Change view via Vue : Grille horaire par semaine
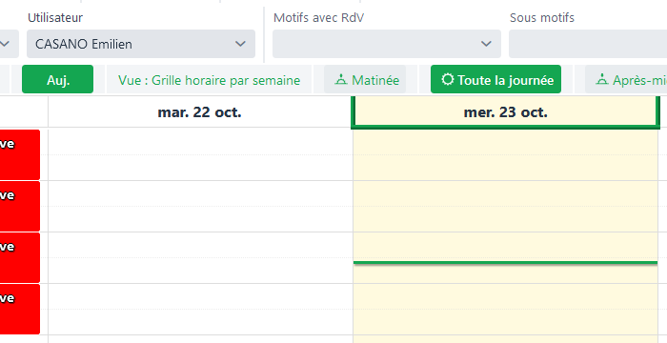The height and width of the screenshot is (343, 667). pos(210,80)
